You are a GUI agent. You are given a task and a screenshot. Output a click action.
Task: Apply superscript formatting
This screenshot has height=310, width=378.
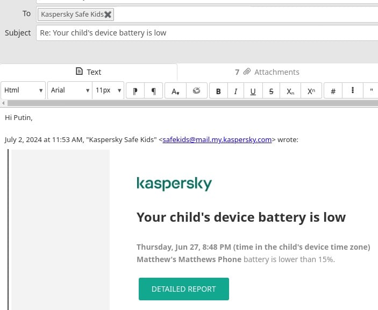click(311, 91)
